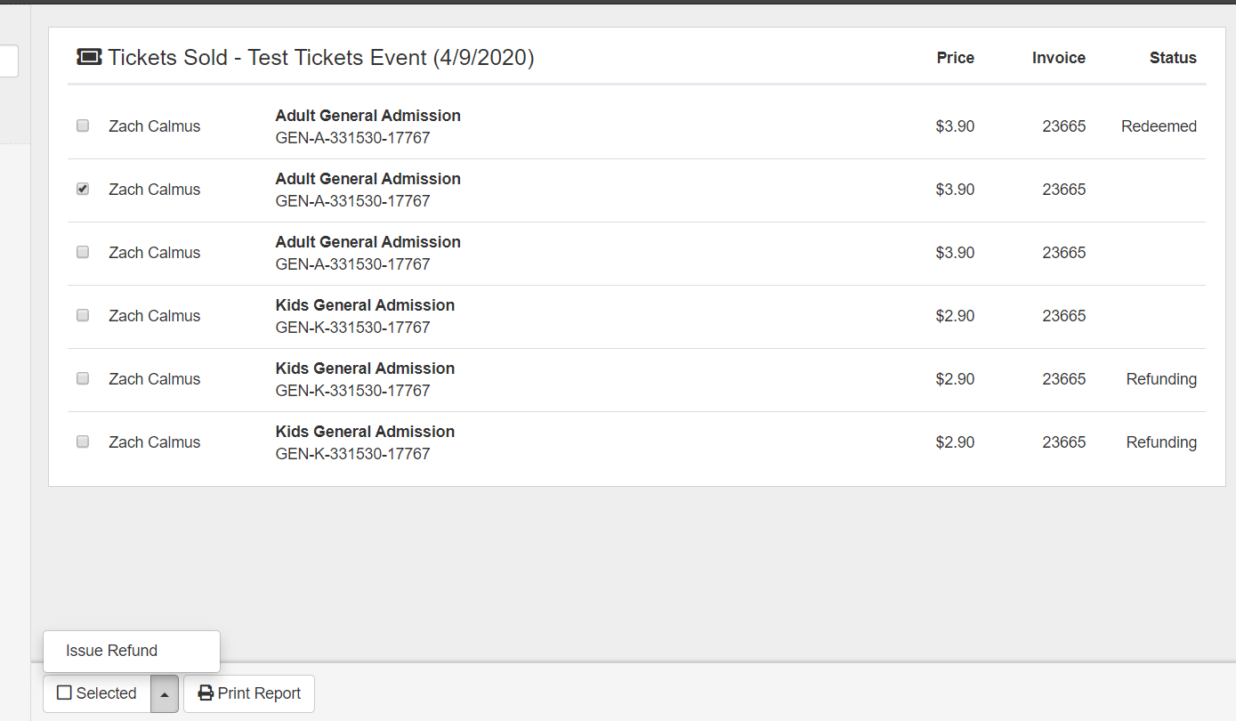Click invoice 23665 in the last row

(1063, 442)
